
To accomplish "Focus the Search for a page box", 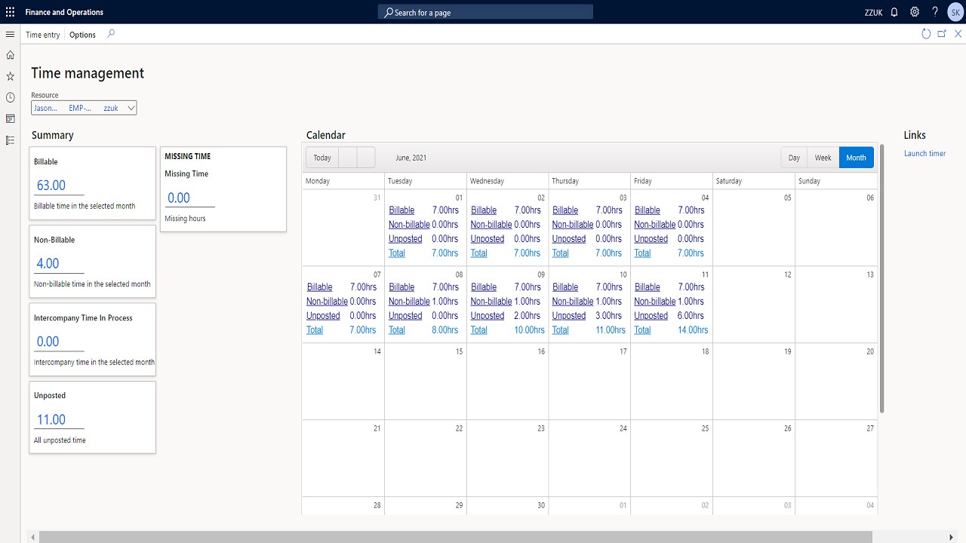I will coord(485,12).
